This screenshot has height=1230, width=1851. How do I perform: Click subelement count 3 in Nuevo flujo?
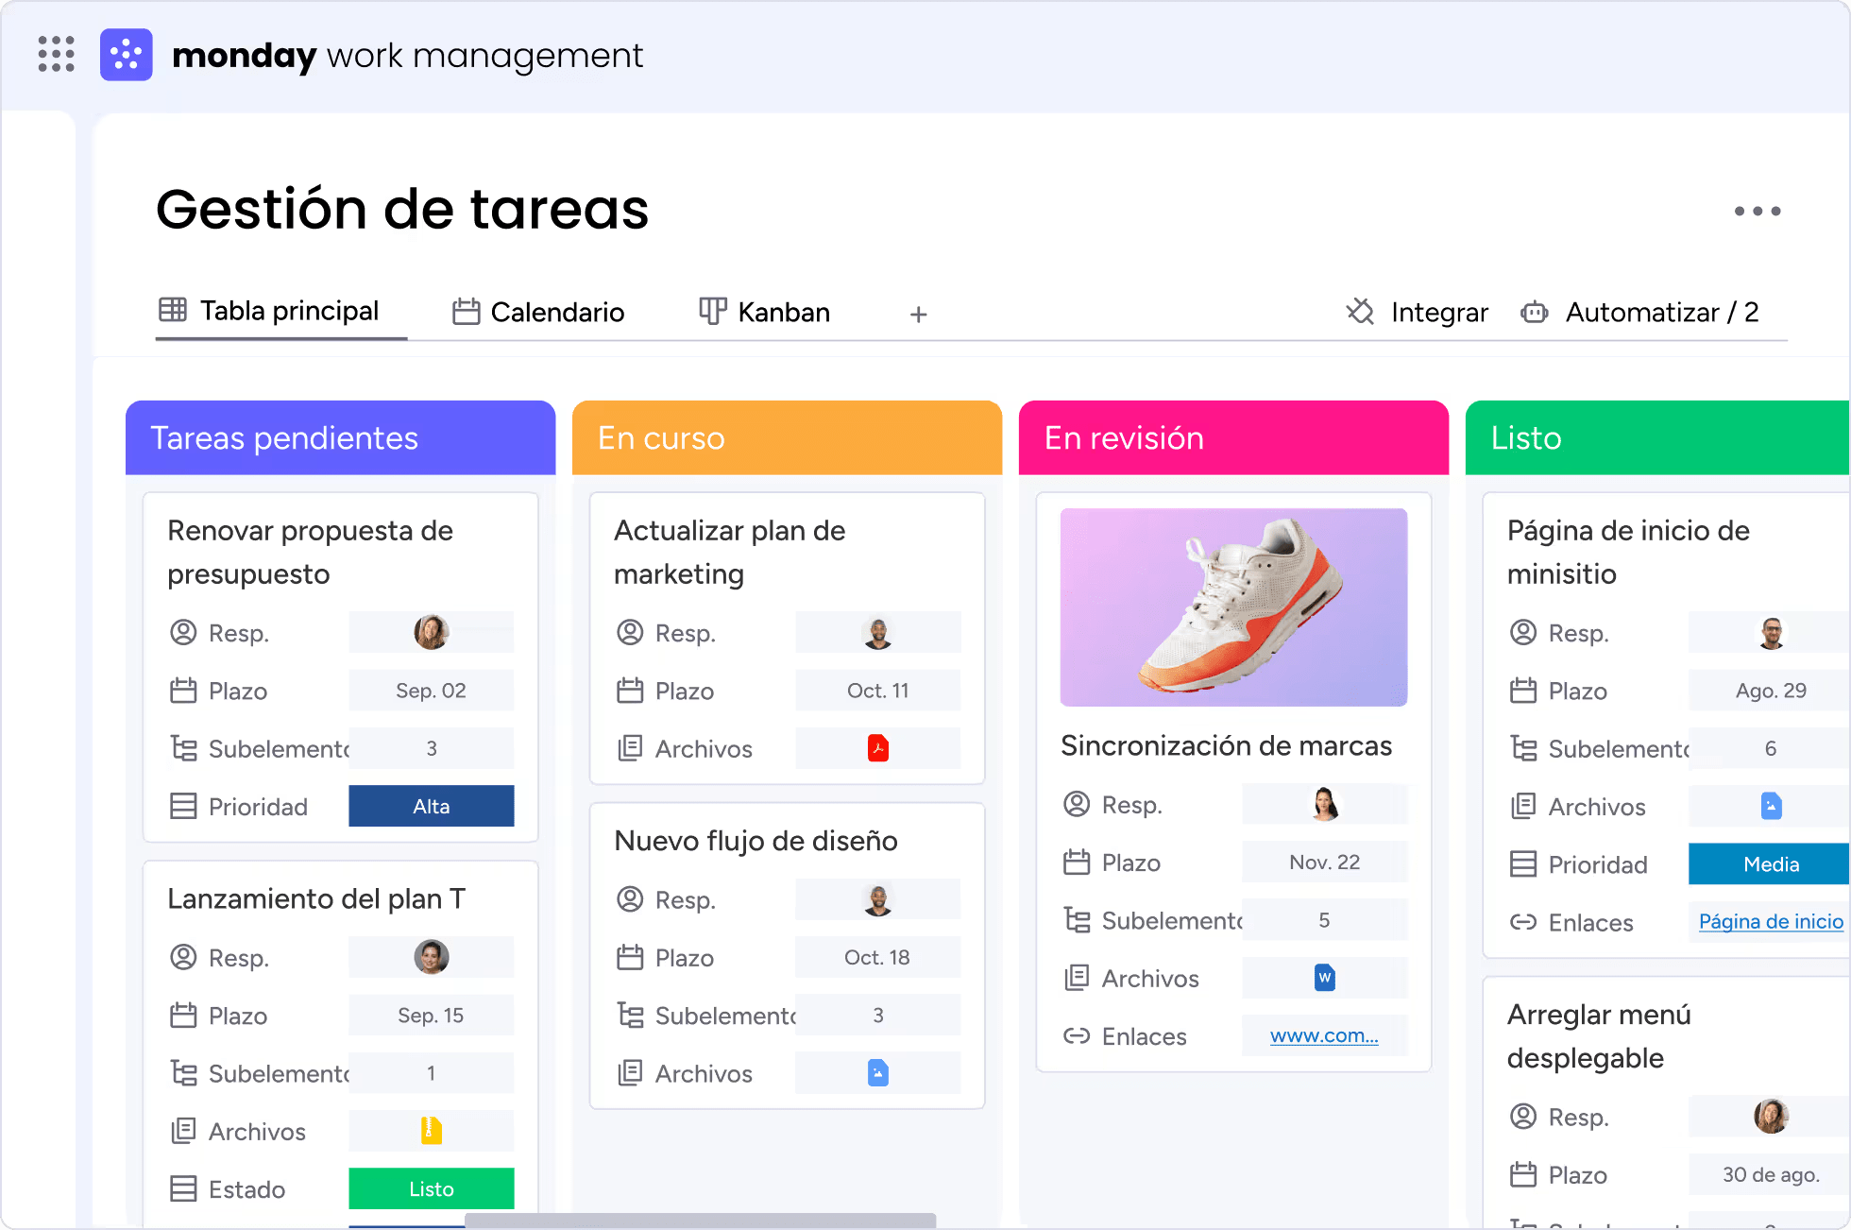(877, 1016)
